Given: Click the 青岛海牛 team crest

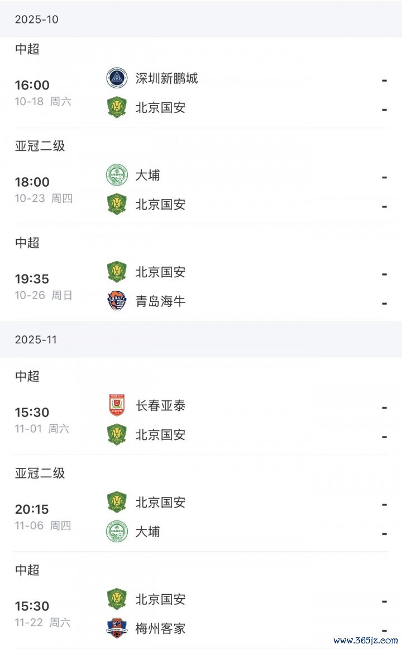Looking at the screenshot, I should click(117, 301).
